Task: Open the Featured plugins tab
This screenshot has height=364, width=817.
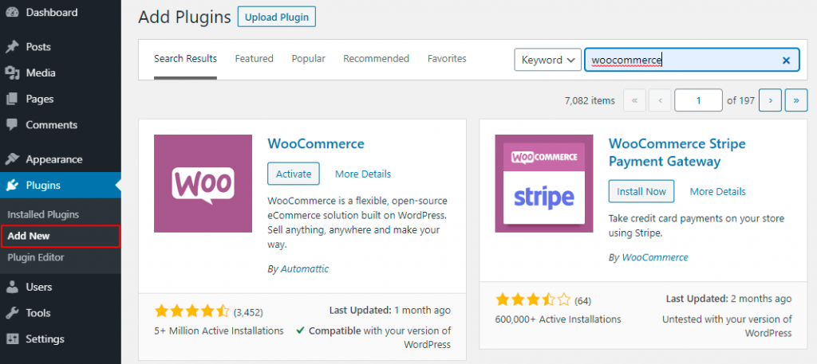Action: (x=255, y=59)
